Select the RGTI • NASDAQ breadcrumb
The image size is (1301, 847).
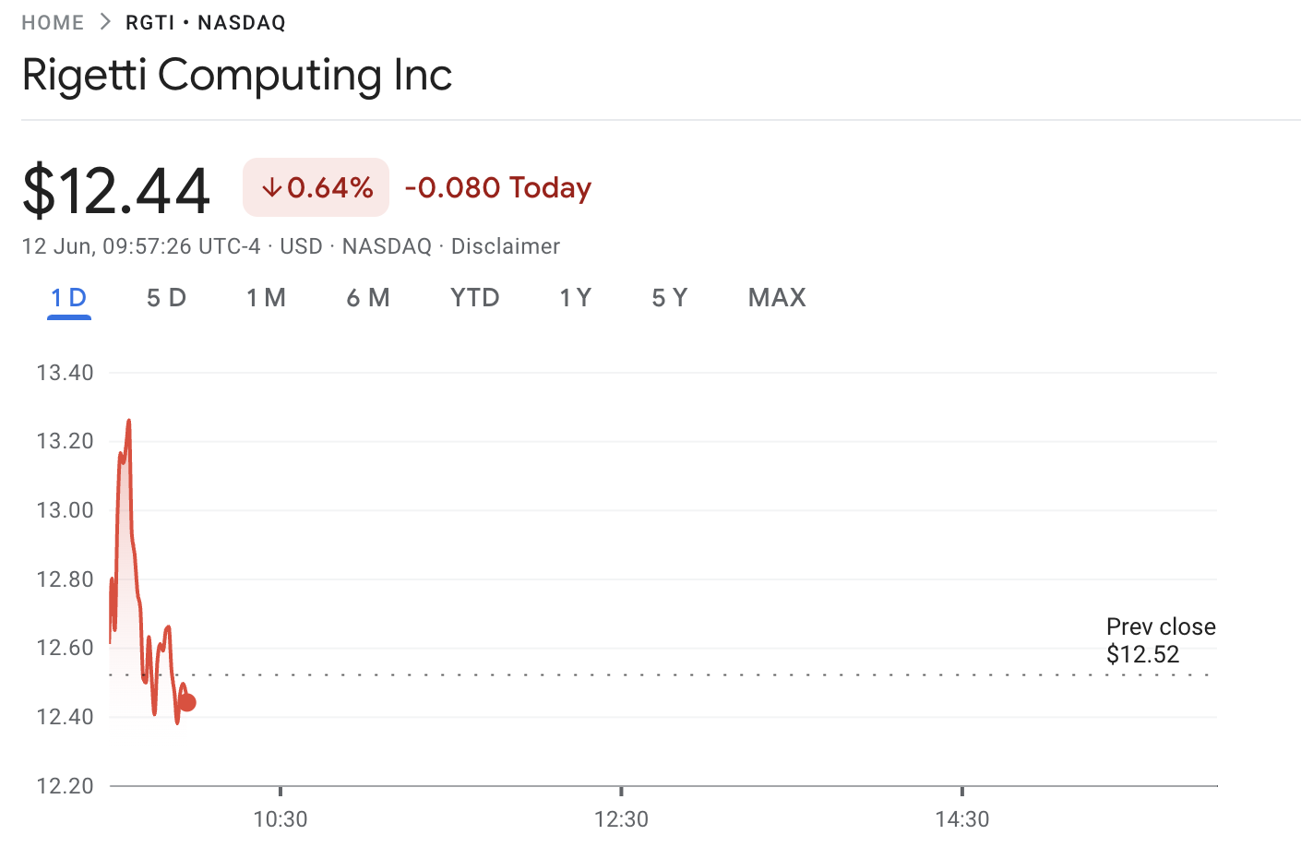(x=206, y=23)
